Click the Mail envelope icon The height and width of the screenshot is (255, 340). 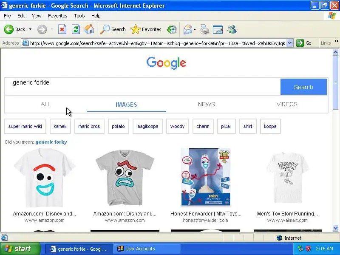(187, 29)
